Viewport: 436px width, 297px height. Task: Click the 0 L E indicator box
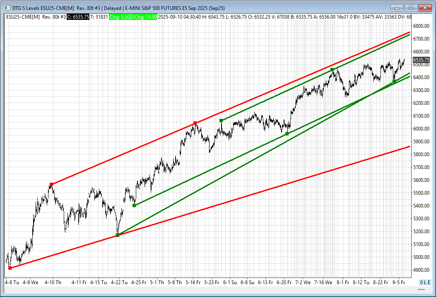[x=425, y=282]
